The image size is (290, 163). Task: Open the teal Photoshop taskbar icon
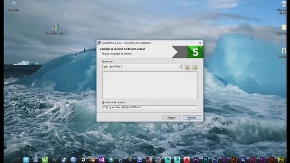pos(205,159)
